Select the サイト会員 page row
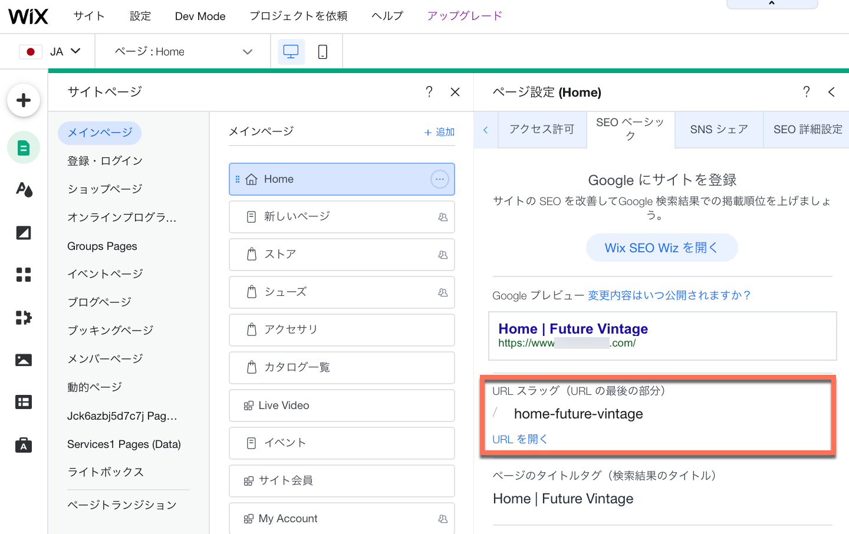 click(342, 481)
